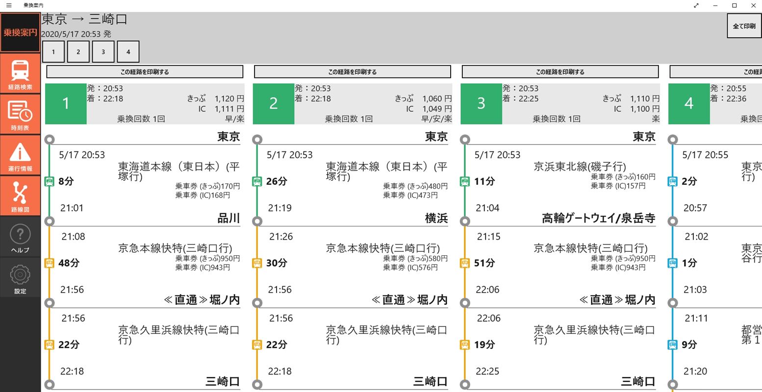The image size is (762, 392).
Task: Click the yellow train icon at 30分 in route 2
Action: pos(257,263)
